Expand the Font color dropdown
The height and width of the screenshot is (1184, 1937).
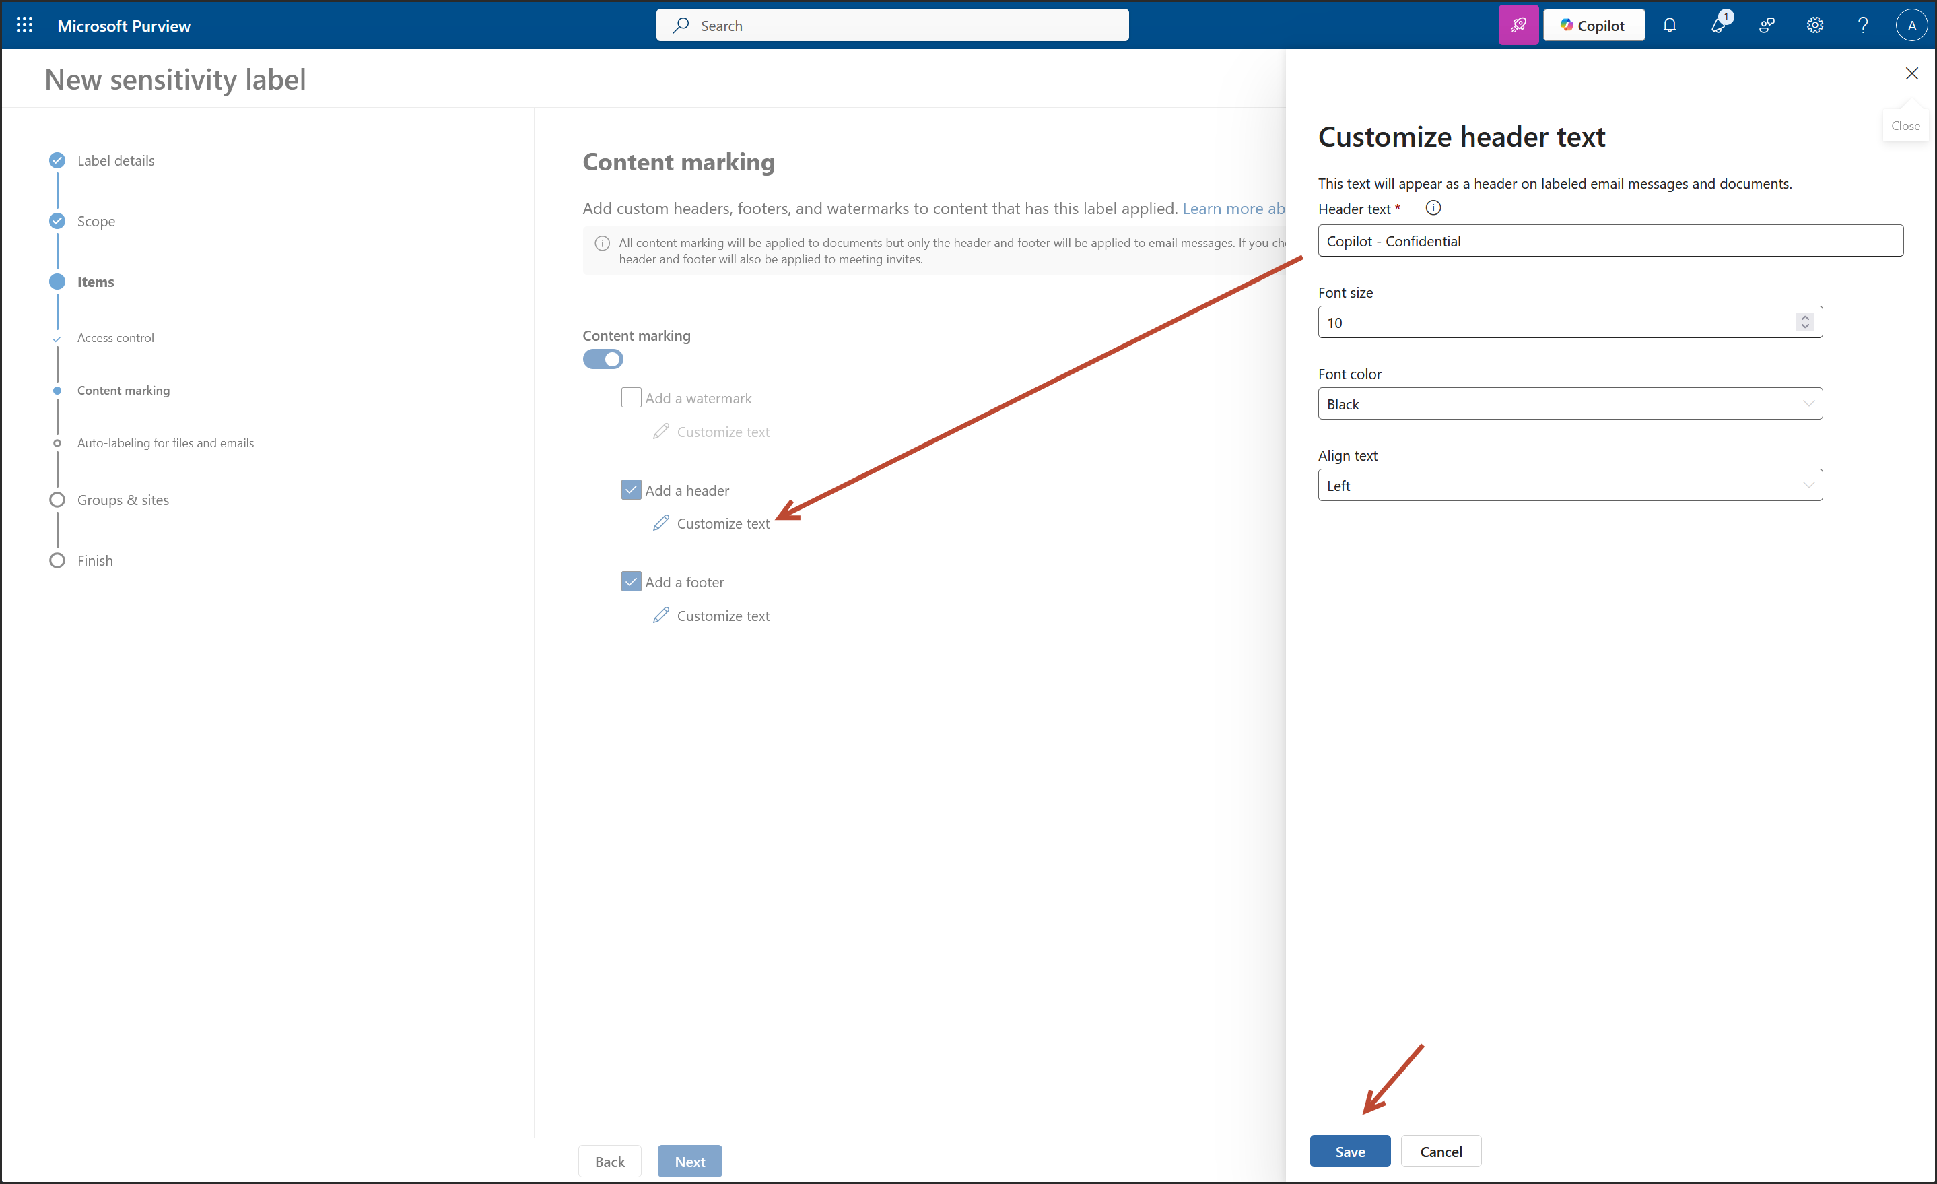coord(1570,404)
